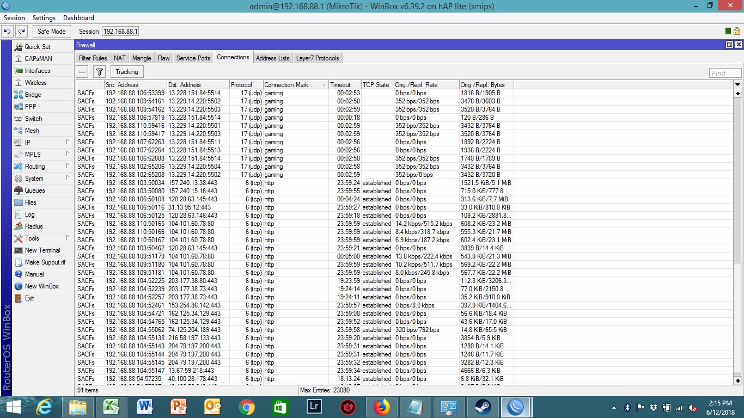Open the PPP section
This screenshot has height=418, width=744.
click(x=44, y=107)
